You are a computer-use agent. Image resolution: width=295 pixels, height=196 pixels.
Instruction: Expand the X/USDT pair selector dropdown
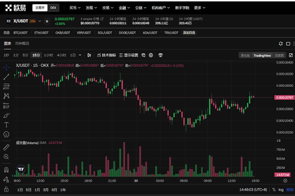coord(40,21)
